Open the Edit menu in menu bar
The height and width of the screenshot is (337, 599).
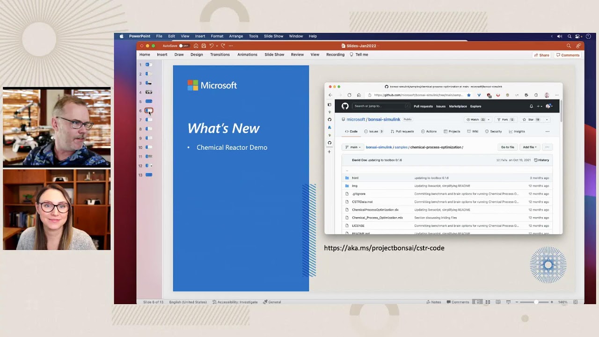pyautogui.click(x=172, y=36)
